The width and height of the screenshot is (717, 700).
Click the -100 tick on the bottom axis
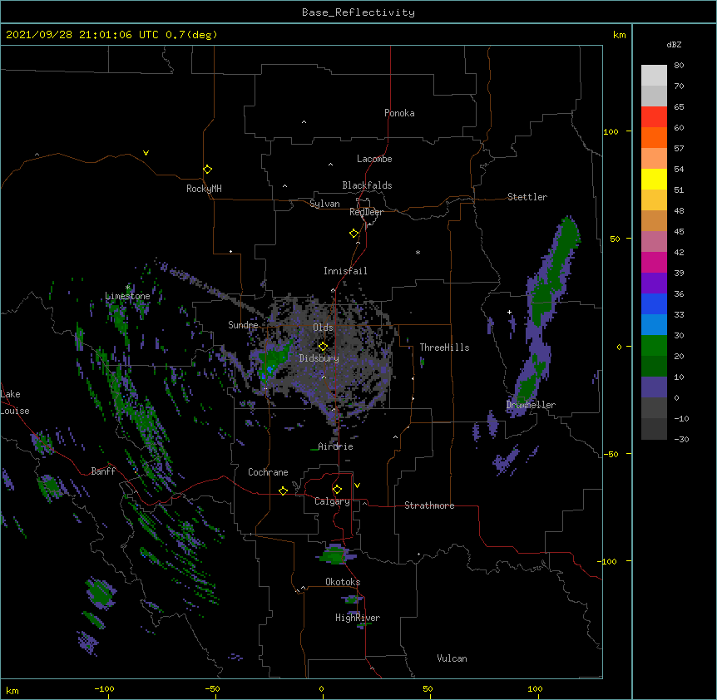pos(104,688)
